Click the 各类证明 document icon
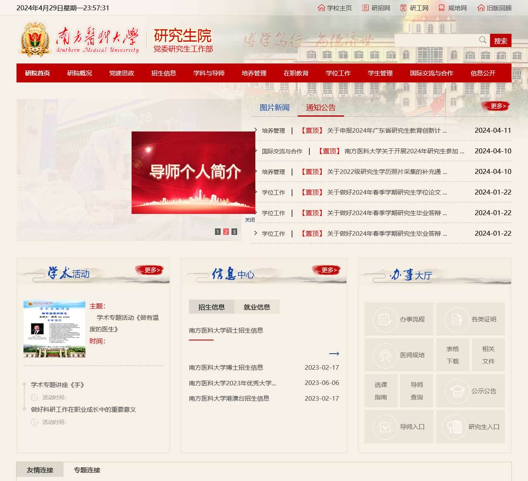The width and height of the screenshot is (528, 481). (x=457, y=319)
